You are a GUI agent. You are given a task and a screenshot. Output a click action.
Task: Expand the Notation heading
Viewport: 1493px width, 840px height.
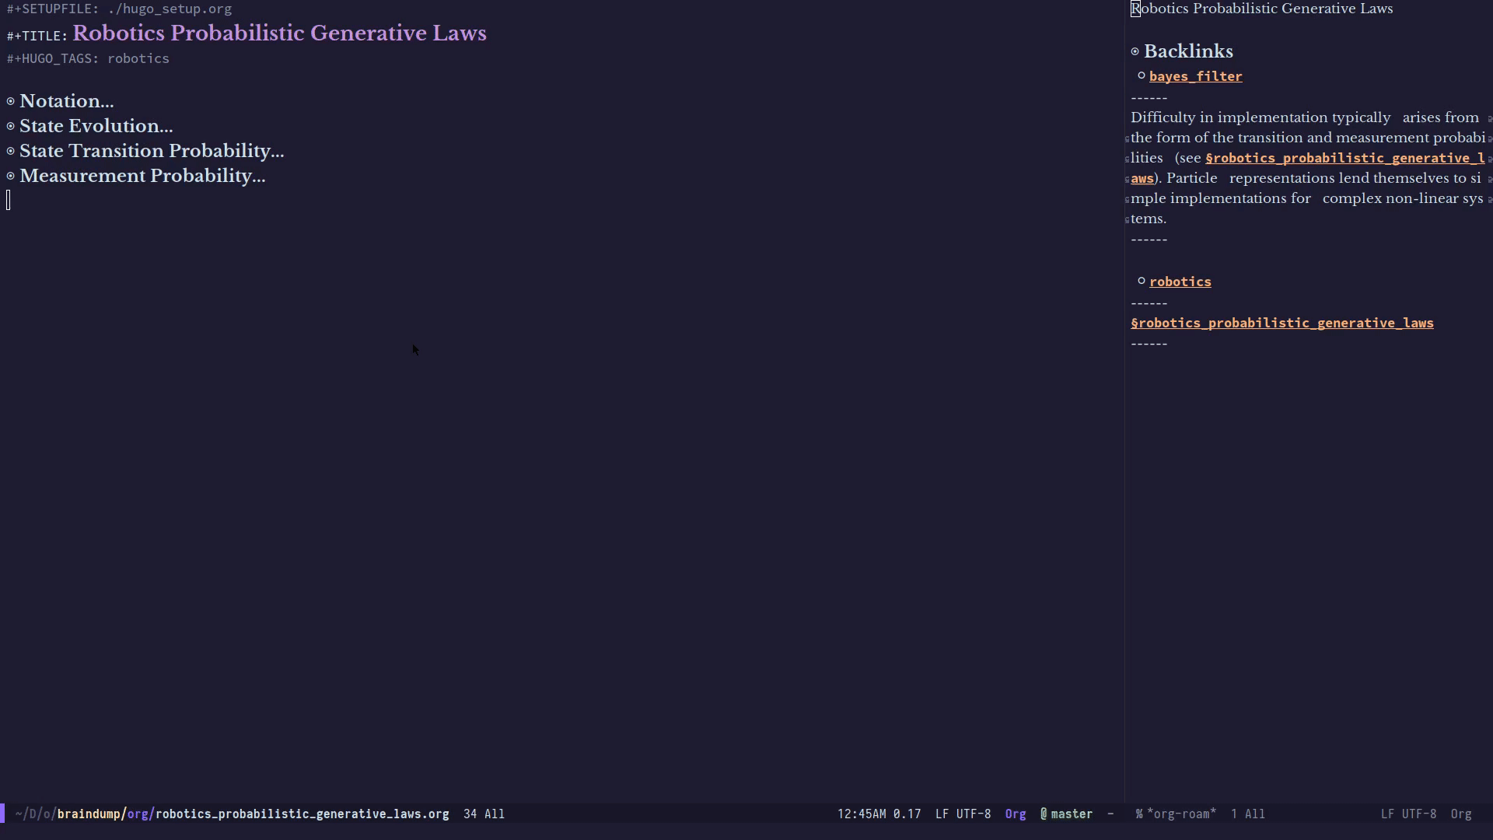(67, 101)
